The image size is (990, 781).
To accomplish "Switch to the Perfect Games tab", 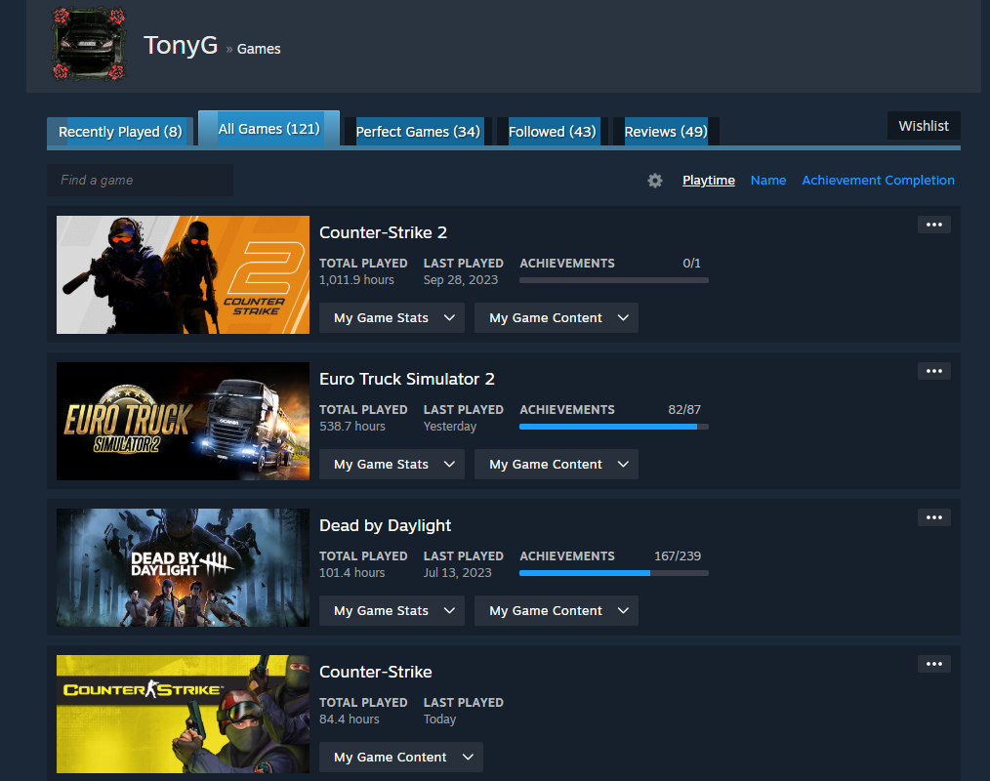I will 417,132.
